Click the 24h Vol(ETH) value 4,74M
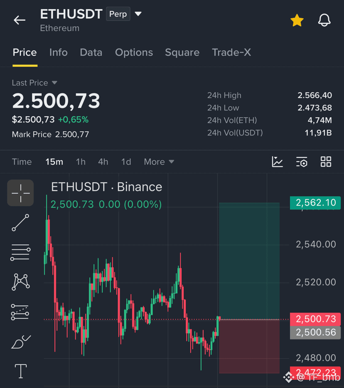The width and height of the screenshot is (344, 388). (319, 120)
